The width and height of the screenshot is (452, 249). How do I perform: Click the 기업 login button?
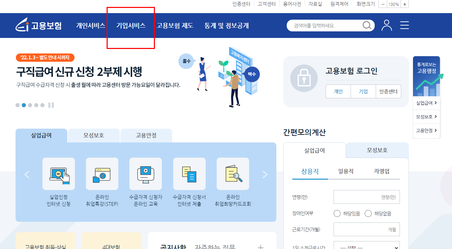[x=363, y=91]
